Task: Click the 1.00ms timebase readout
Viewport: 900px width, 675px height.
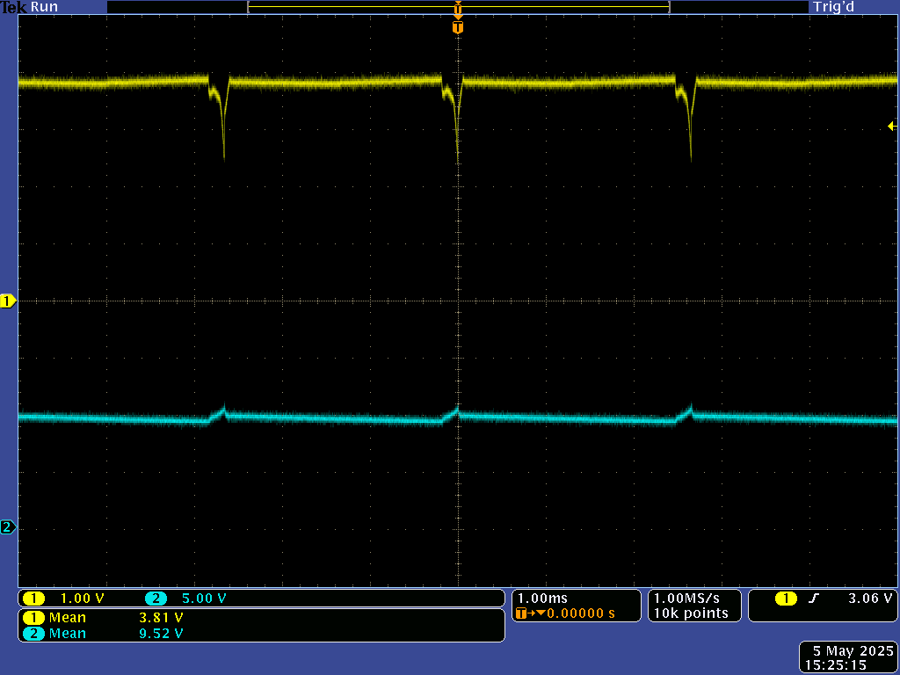Action: point(542,598)
